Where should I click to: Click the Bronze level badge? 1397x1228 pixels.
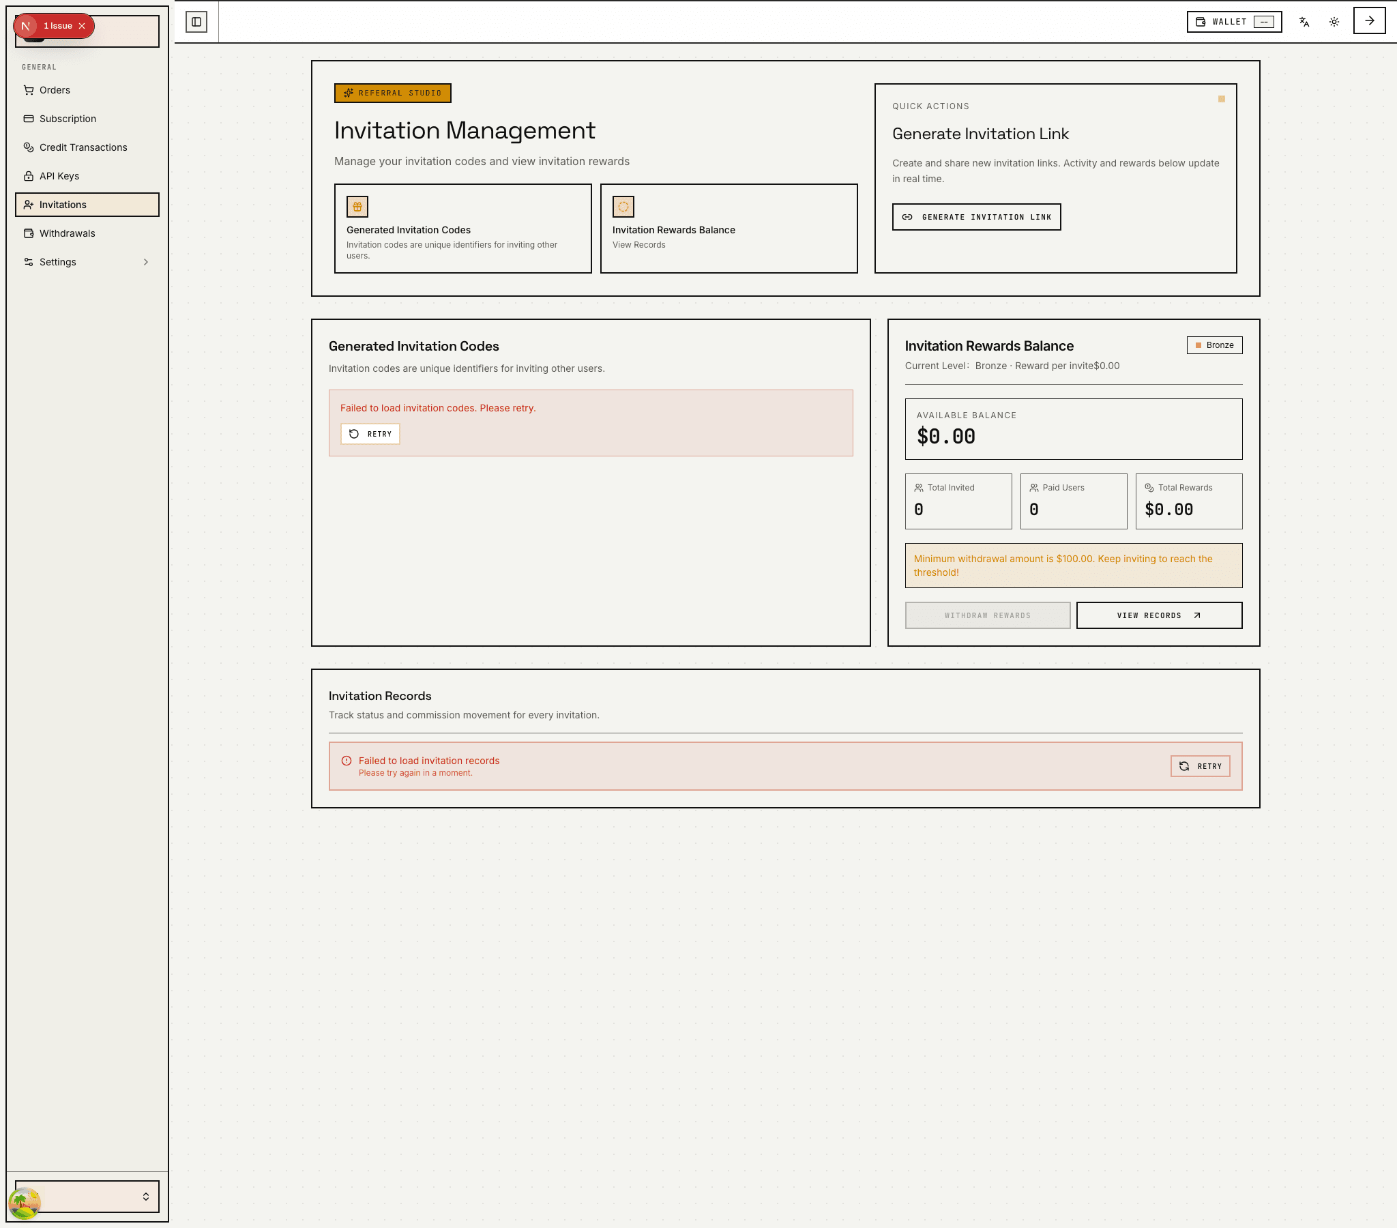point(1214,345)
